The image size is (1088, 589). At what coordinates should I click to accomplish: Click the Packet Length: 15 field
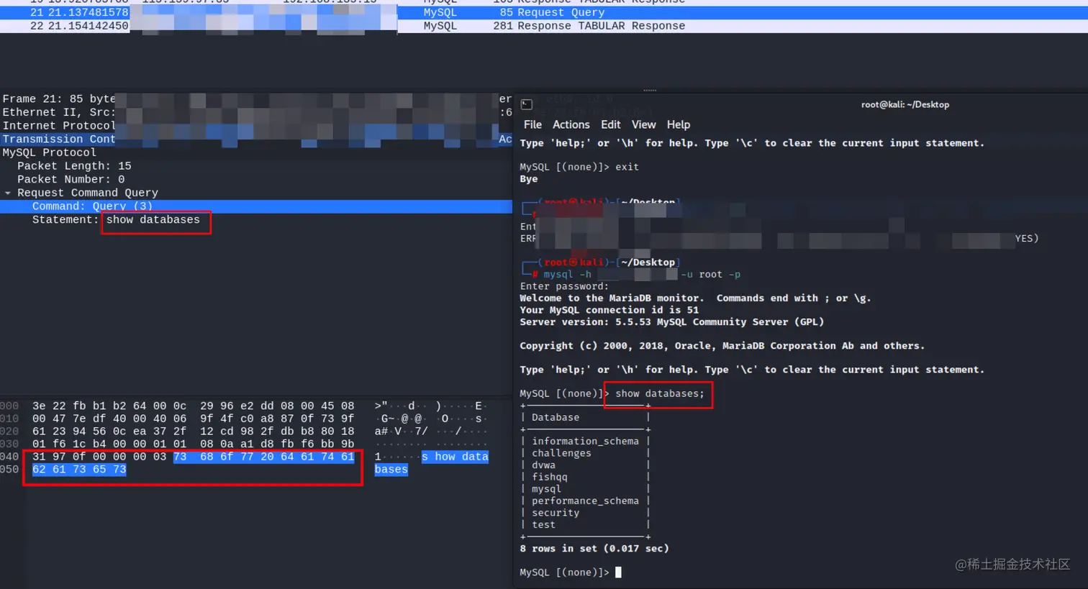74,166
